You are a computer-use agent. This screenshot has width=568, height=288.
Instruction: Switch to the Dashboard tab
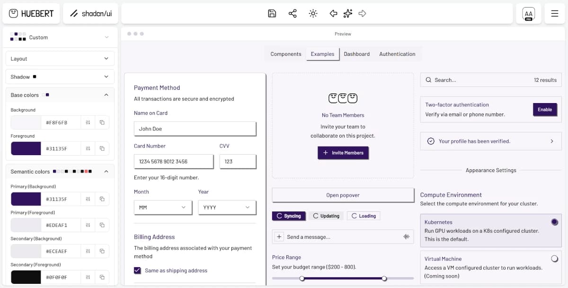tap(357, 54)
